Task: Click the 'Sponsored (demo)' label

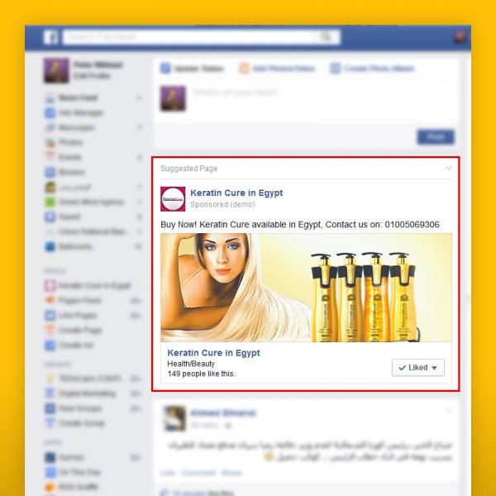Action: pyautogui.click(x=222, y=204)
